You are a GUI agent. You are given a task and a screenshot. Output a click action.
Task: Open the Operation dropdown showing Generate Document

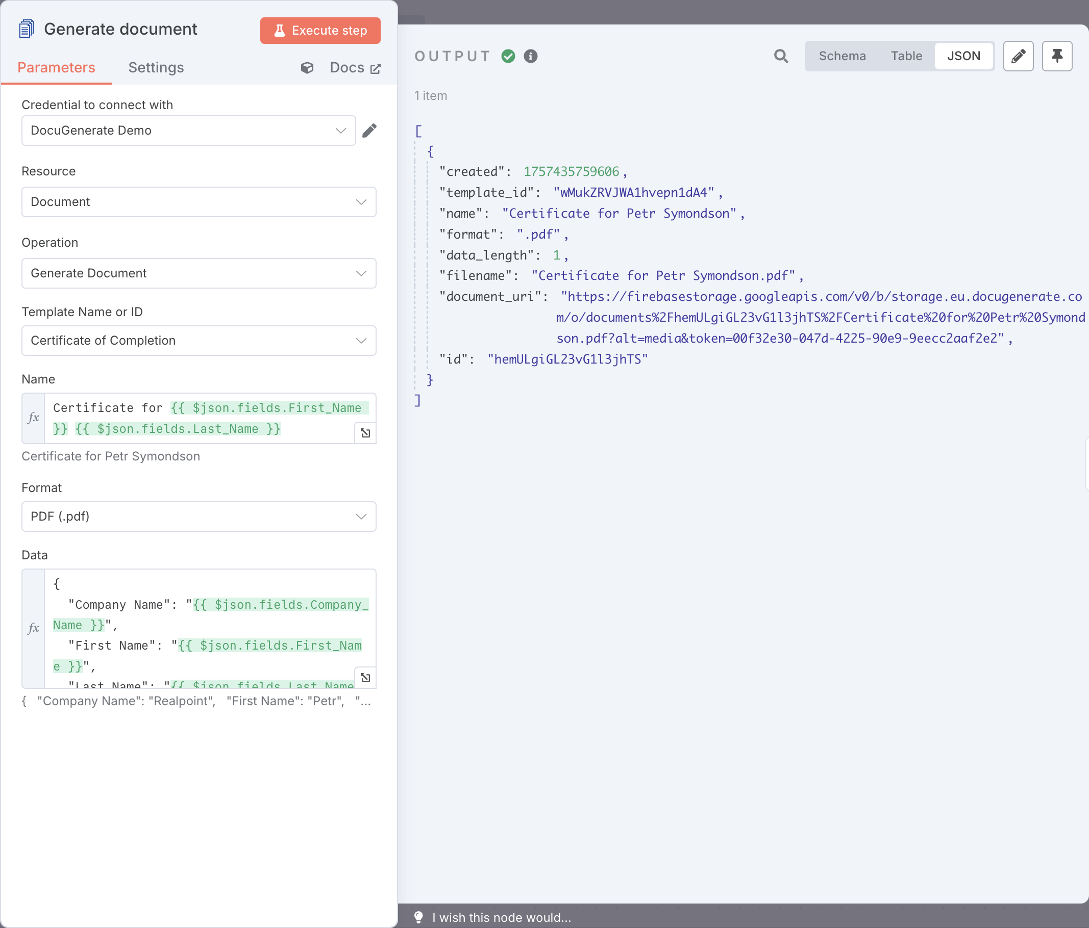tap(199, 273)
